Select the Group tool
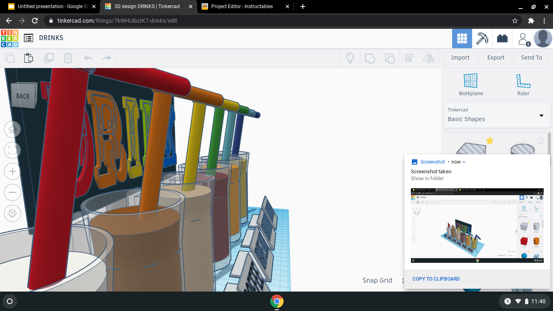The height and width of the screenshot is (311, 553). [370, 58]
